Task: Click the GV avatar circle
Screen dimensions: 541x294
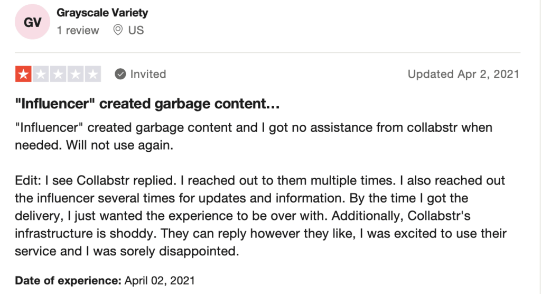Action: (x=32, y=22)
